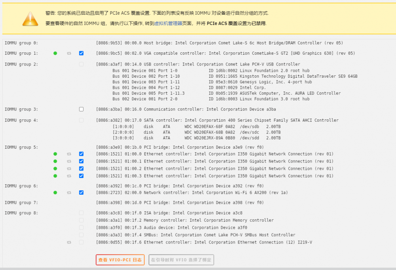Uncheck Ethernet controller 01:00.1 checkbox
396x270 pixels.
click(x=81, y=161)
